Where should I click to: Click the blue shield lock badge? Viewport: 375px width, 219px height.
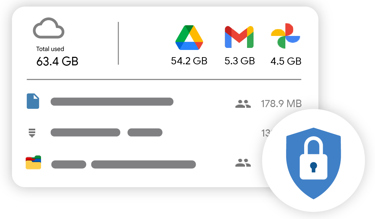[313, 163]
